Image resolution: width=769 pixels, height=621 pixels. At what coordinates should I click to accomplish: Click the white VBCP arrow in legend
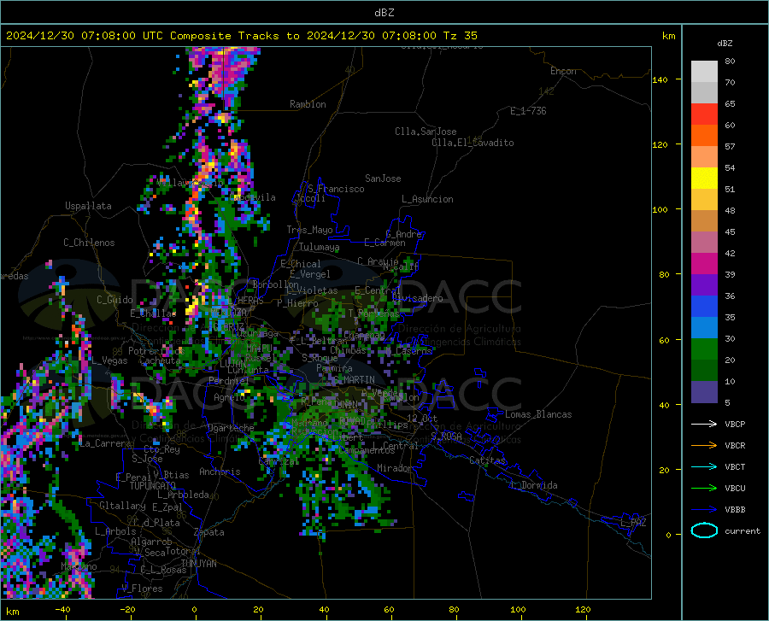(x=704, y=424)
